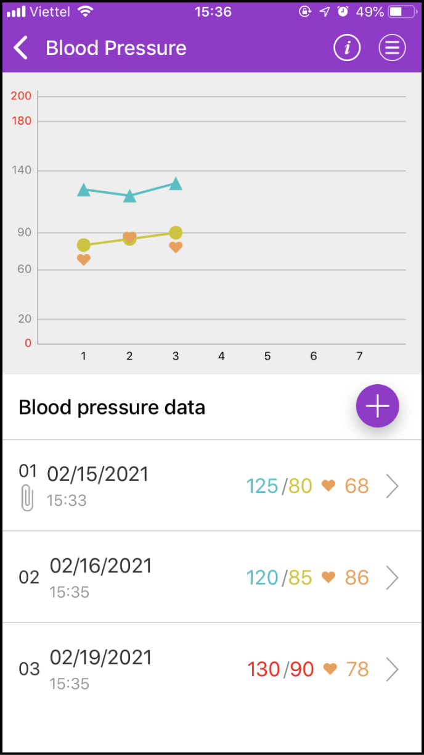424x755 pixels.
Task: Expand the 02/16/2021 entry chevron
Action: point(392,578)
